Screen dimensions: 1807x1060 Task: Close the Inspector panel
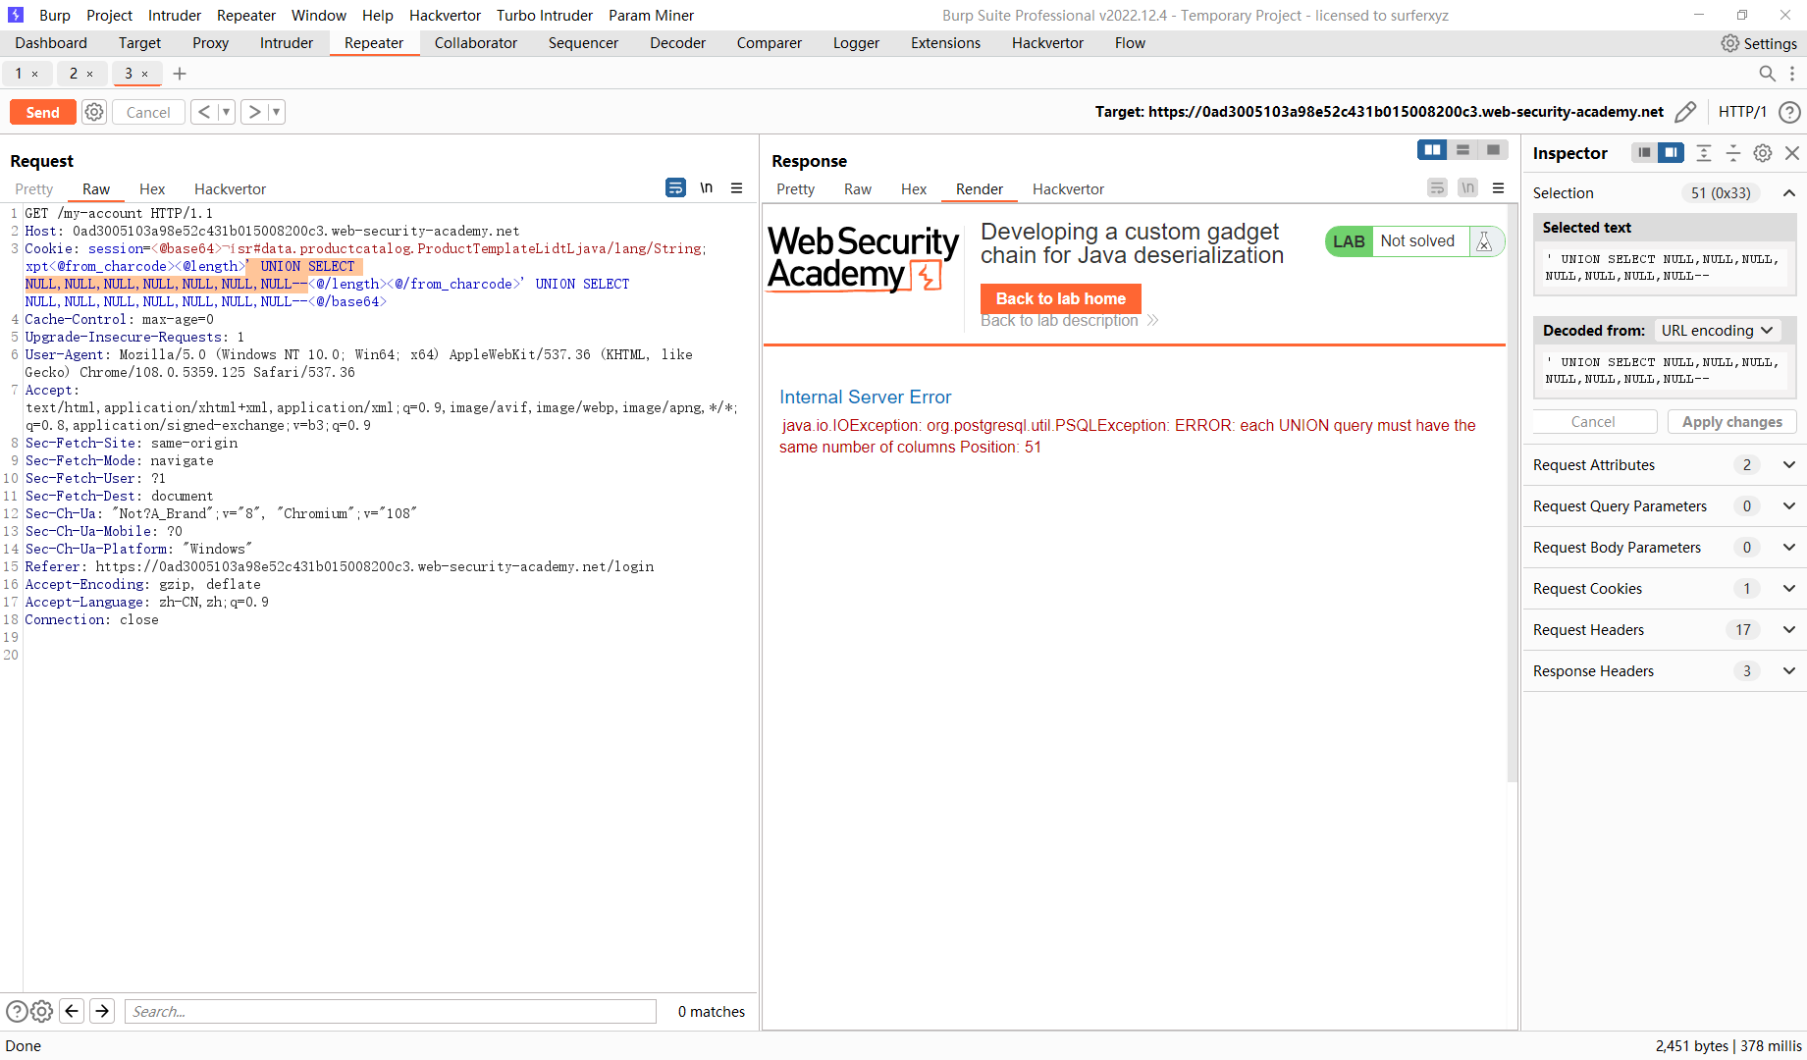pyautogui.click(x=1792, y=153)
